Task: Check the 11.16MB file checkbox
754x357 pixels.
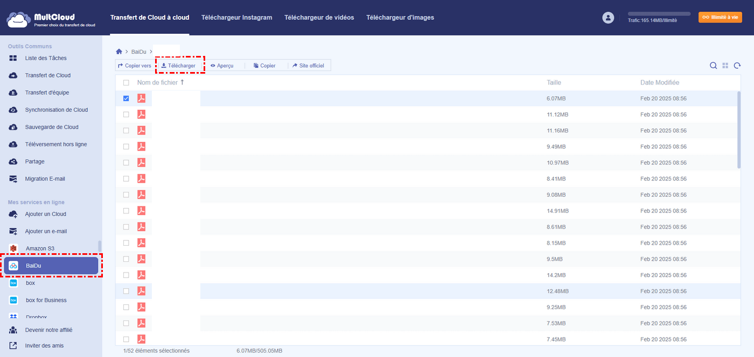Action: (x=126, y=131)
